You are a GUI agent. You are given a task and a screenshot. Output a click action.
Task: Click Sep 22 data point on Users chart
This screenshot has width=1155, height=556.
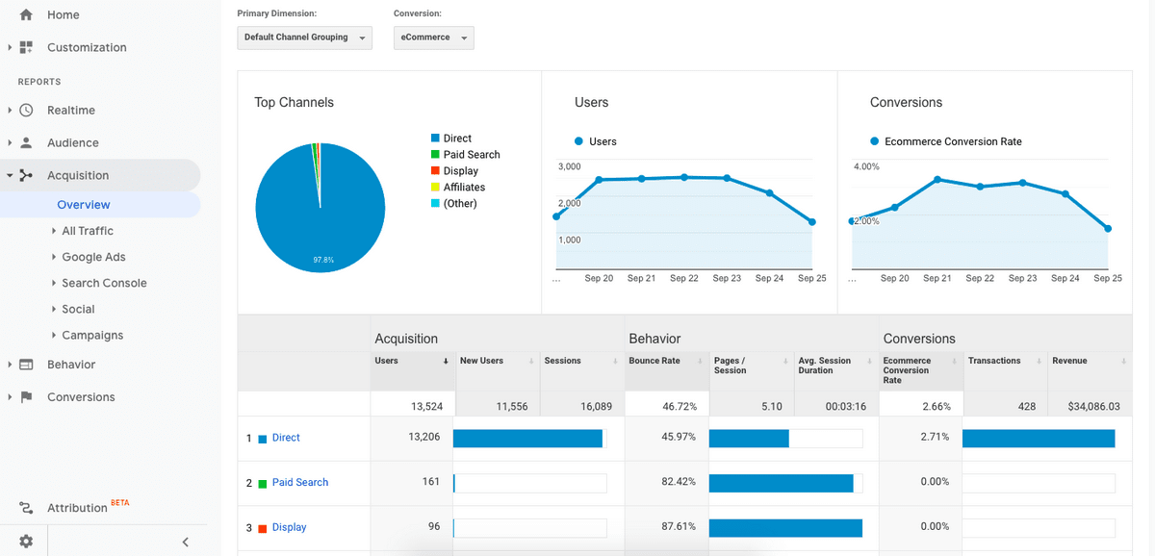point(684,177)
